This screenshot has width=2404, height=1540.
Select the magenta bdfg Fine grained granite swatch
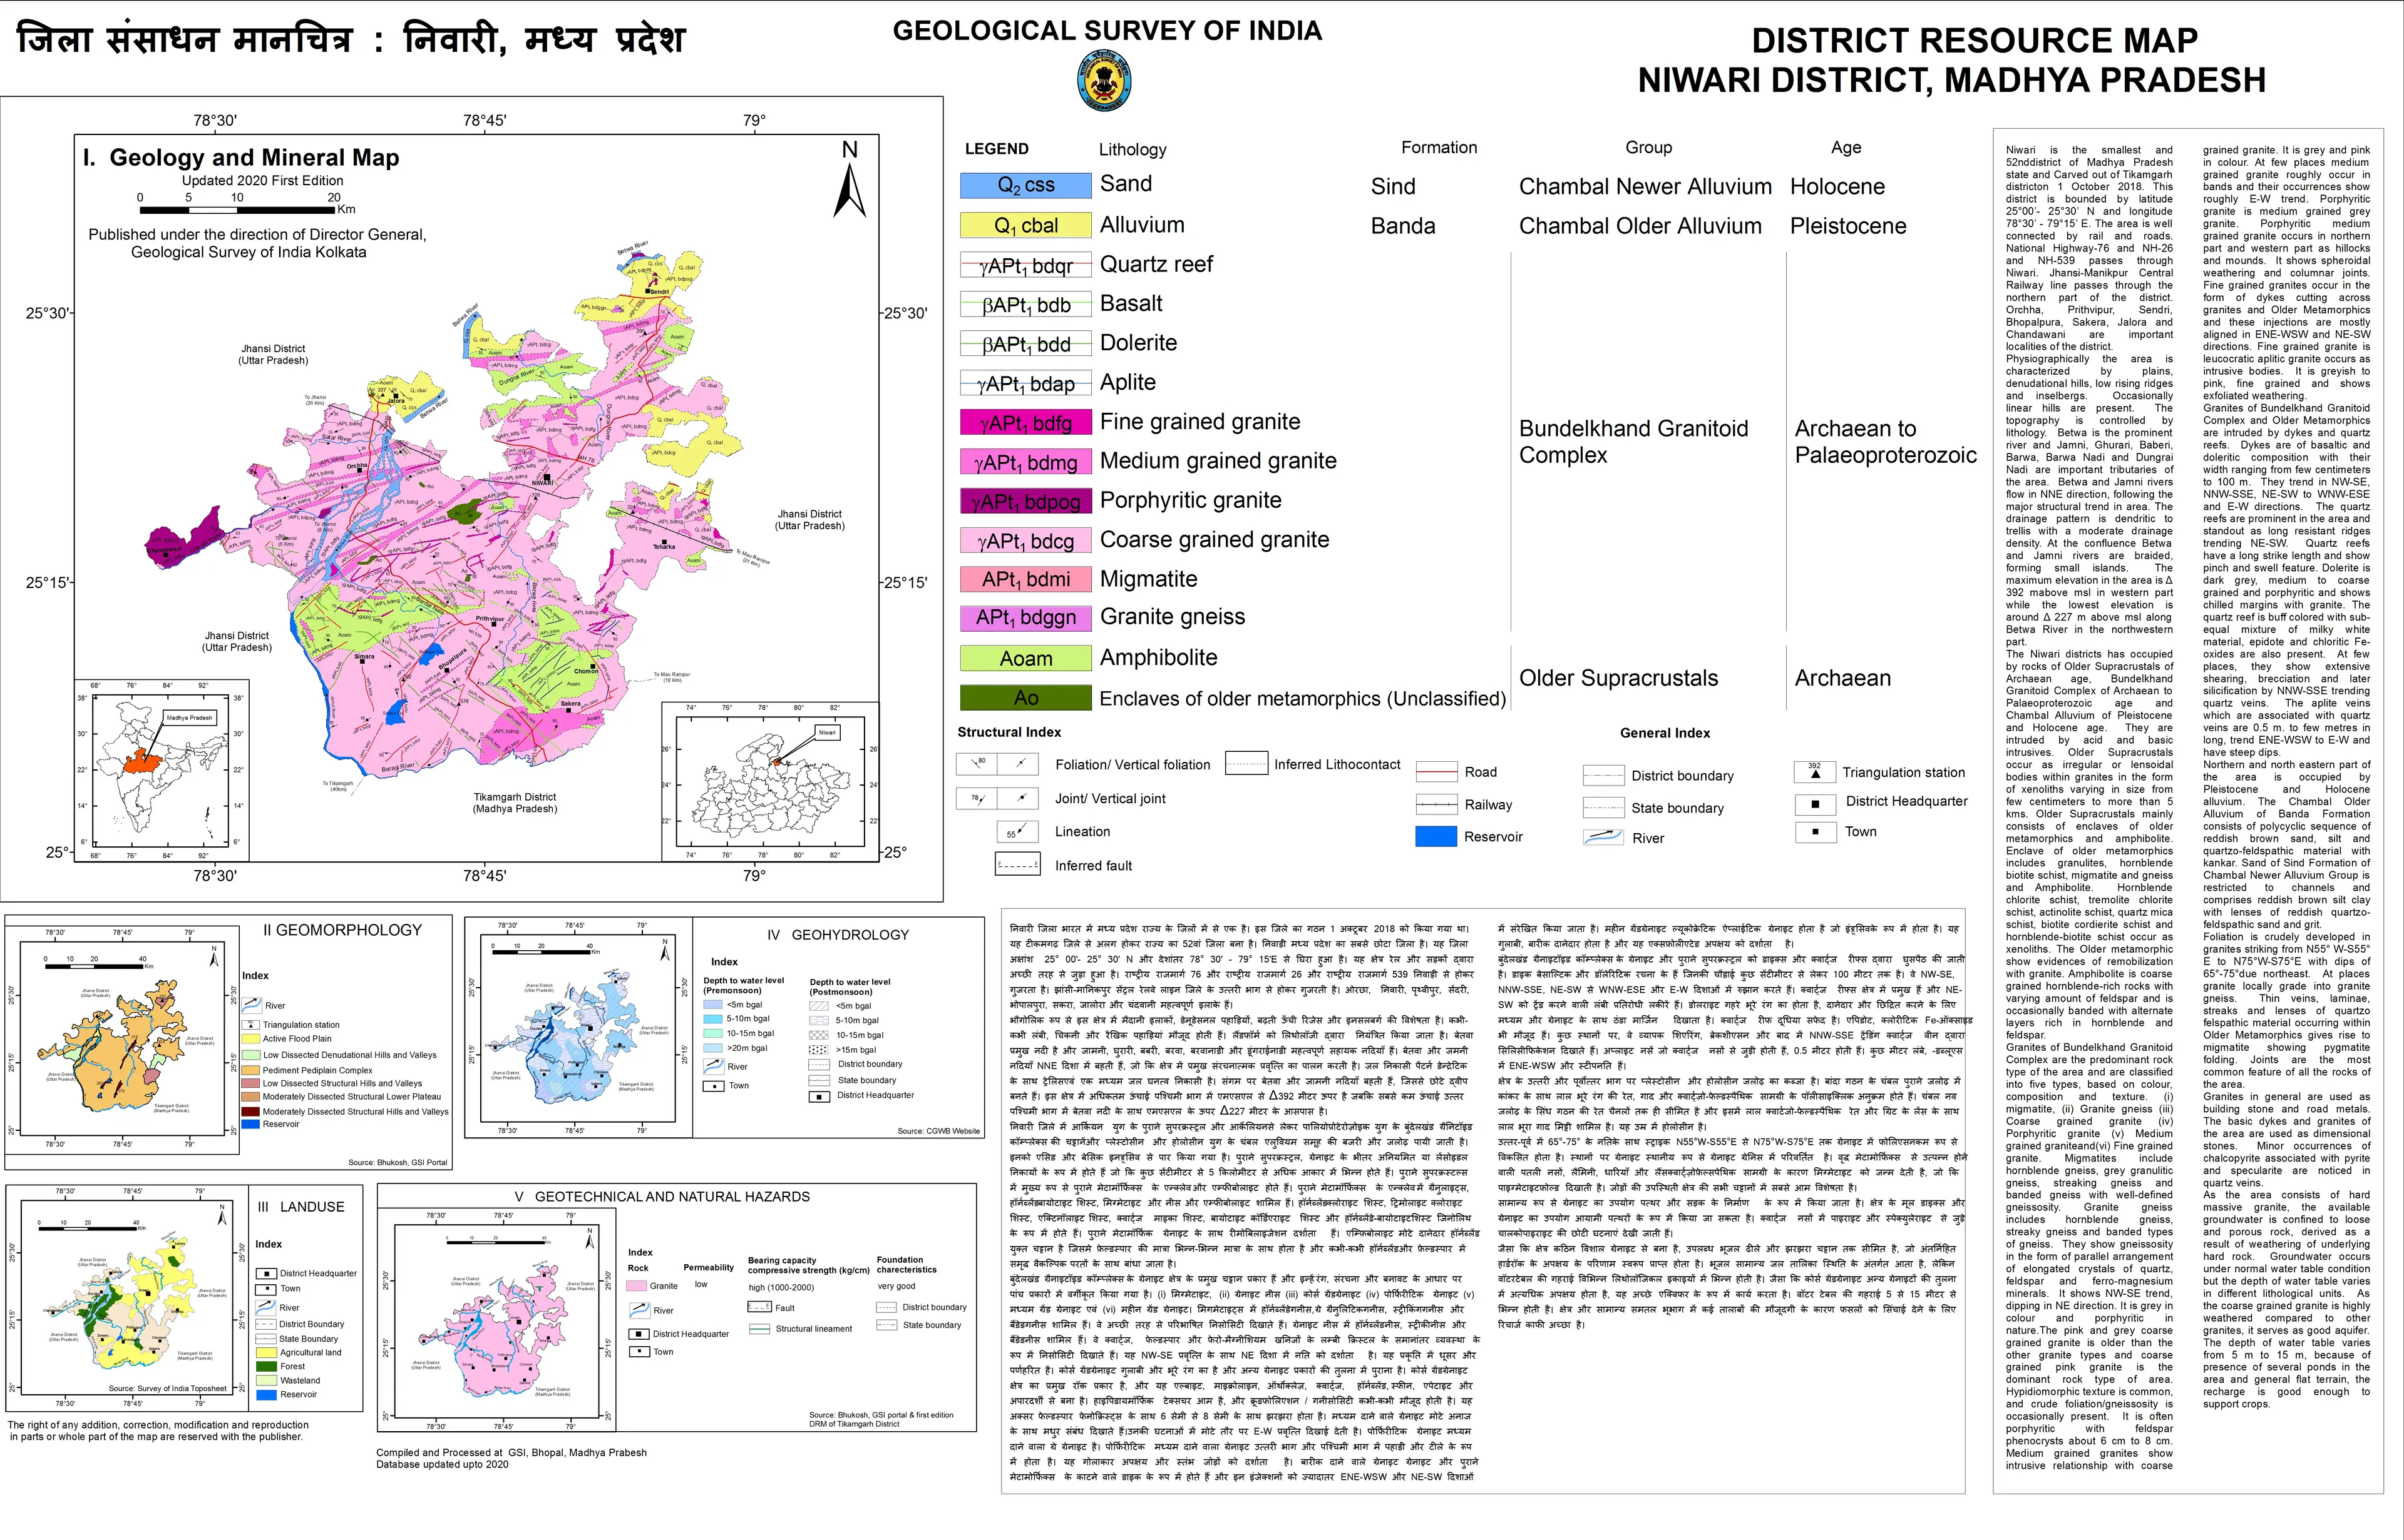(x=1025, y=423)
